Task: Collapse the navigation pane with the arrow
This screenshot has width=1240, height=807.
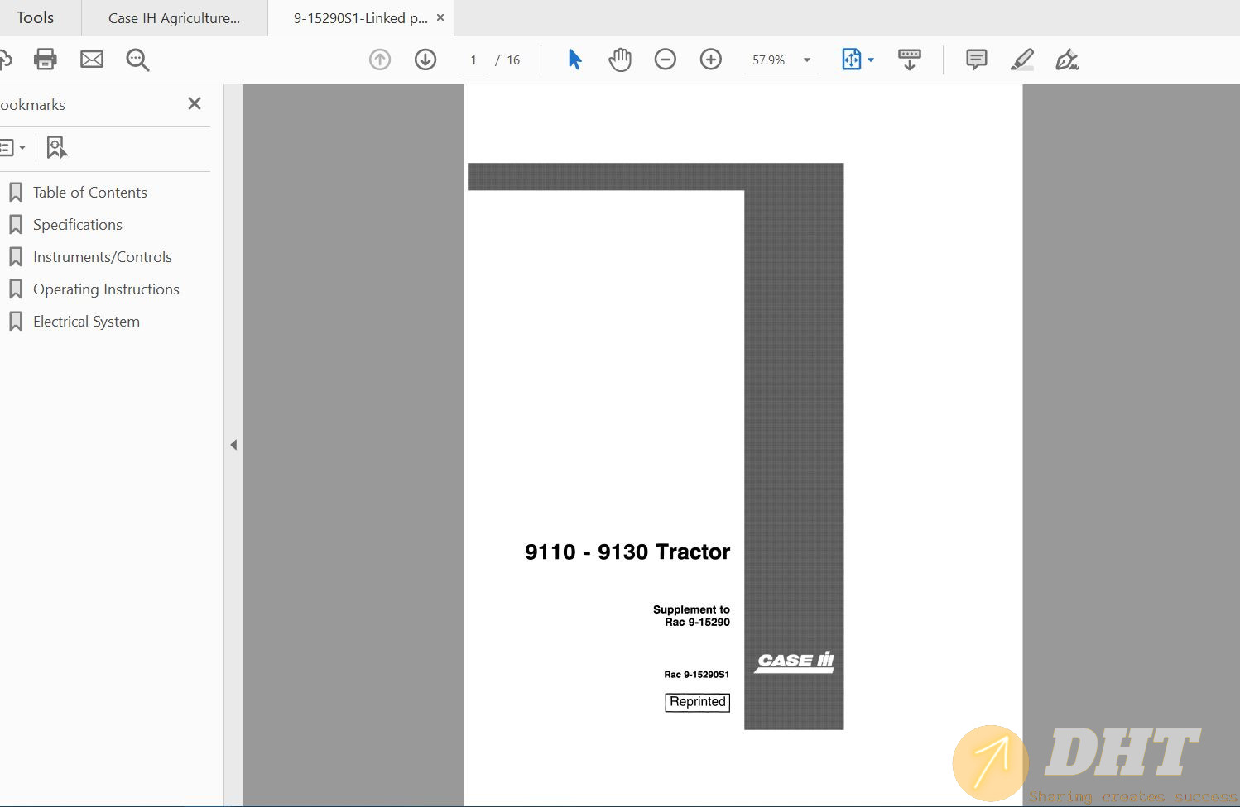Action: coord(233,445)
